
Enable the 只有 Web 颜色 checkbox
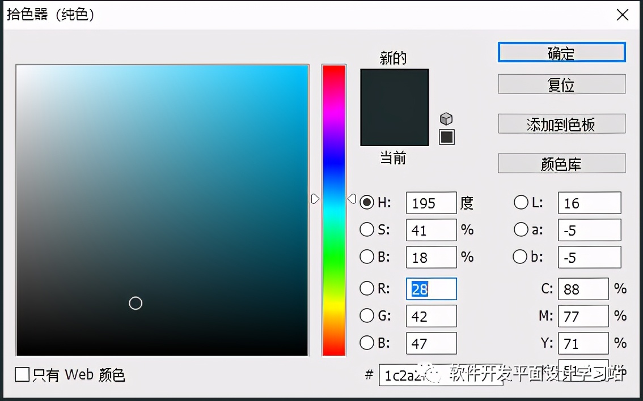click(x=23, y=375)
